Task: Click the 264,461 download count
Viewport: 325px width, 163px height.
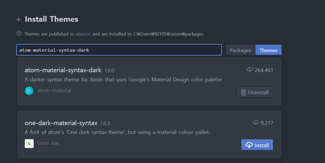Action: (264, 70)
